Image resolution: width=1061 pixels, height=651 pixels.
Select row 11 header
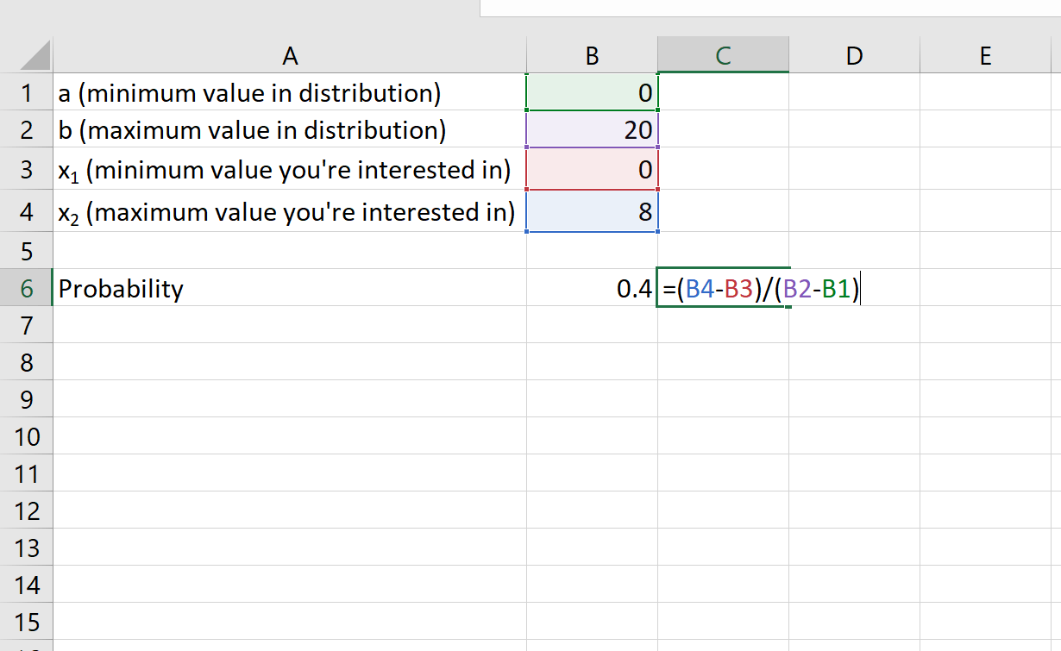[x=27, y=473]
